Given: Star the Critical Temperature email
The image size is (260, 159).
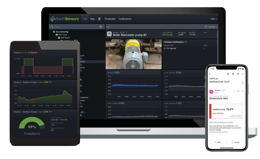Looking at the screenshot, I should 243,82.
